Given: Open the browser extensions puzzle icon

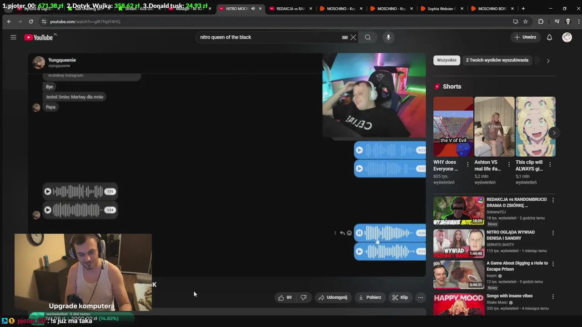Looking at the screenshot, I should tap(541, 21).
